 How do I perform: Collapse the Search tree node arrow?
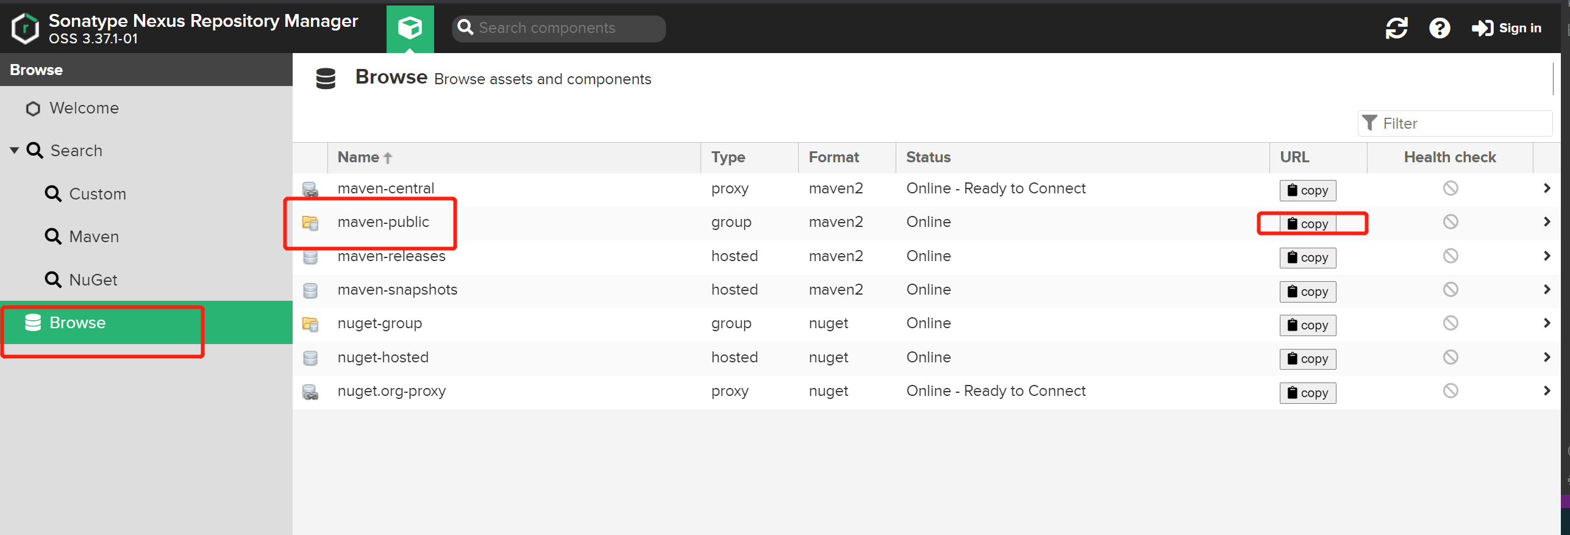pos(15,150)
